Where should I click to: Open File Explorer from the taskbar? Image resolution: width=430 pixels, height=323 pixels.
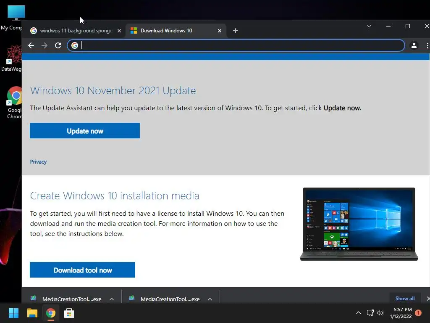pos(32,313)
